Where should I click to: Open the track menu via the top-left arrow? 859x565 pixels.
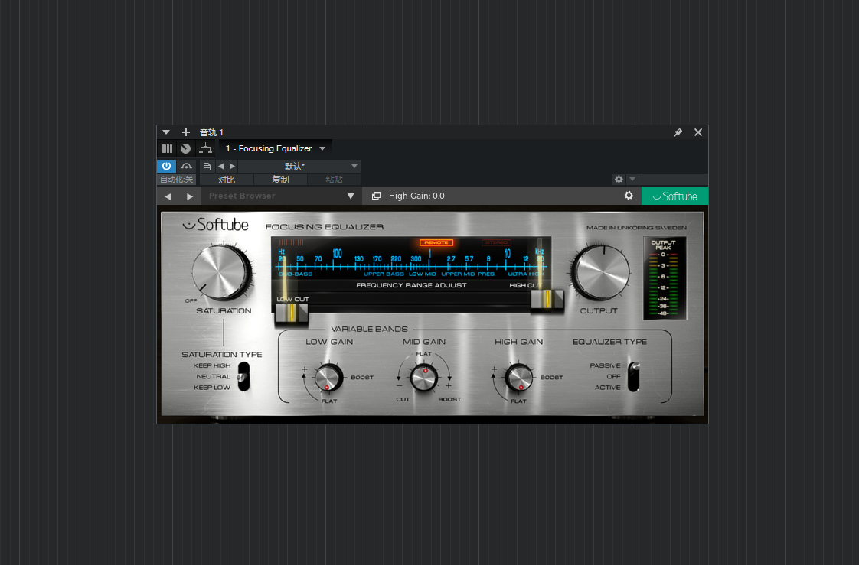(165, 132)
